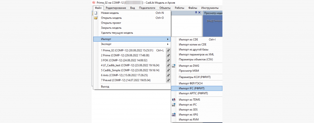This screenshot has width=314, height=123.
Task: Click the New model page icon
Action: tap(96, 13)
